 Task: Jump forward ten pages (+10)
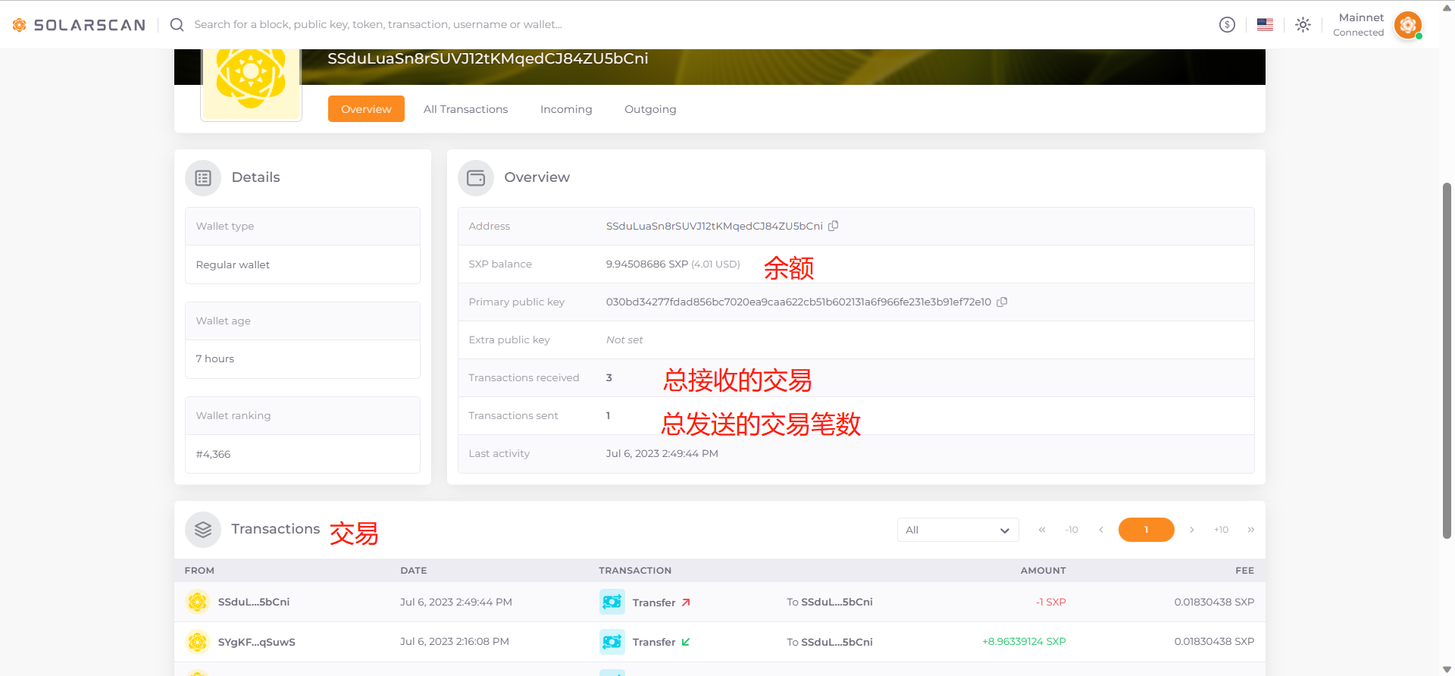click(1221, 530)
